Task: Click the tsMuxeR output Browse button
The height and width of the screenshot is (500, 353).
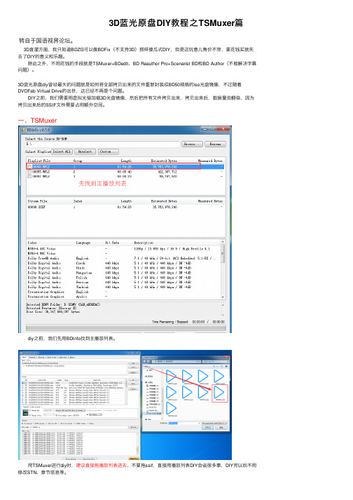Action: pos(133,427)
